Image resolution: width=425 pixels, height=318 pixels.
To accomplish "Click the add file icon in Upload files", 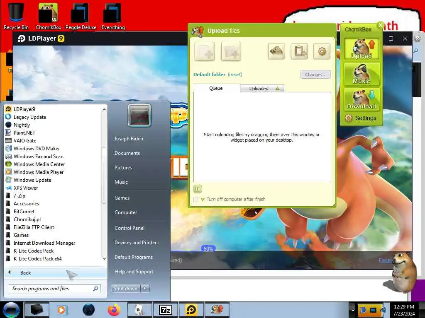I will point(205,51).
